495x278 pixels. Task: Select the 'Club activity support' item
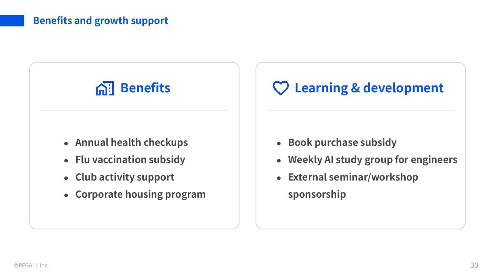tap(125, 177)
